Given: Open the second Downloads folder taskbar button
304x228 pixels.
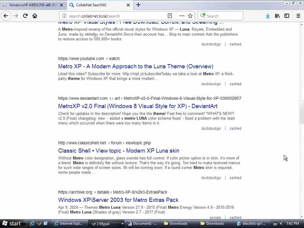Looking at the screenshot, I should pos(215,224).
